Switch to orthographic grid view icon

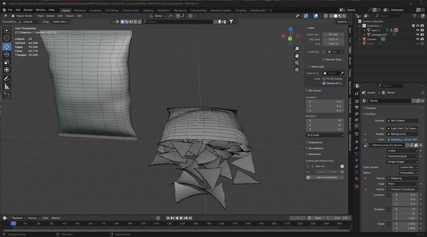(297, 70)
